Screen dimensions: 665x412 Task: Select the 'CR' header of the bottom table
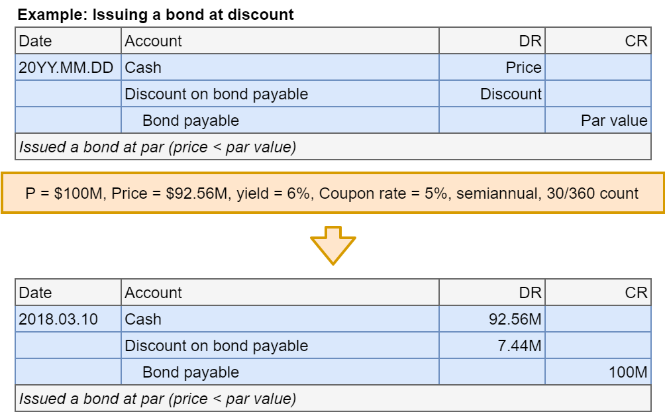click(x=598, y=293)
